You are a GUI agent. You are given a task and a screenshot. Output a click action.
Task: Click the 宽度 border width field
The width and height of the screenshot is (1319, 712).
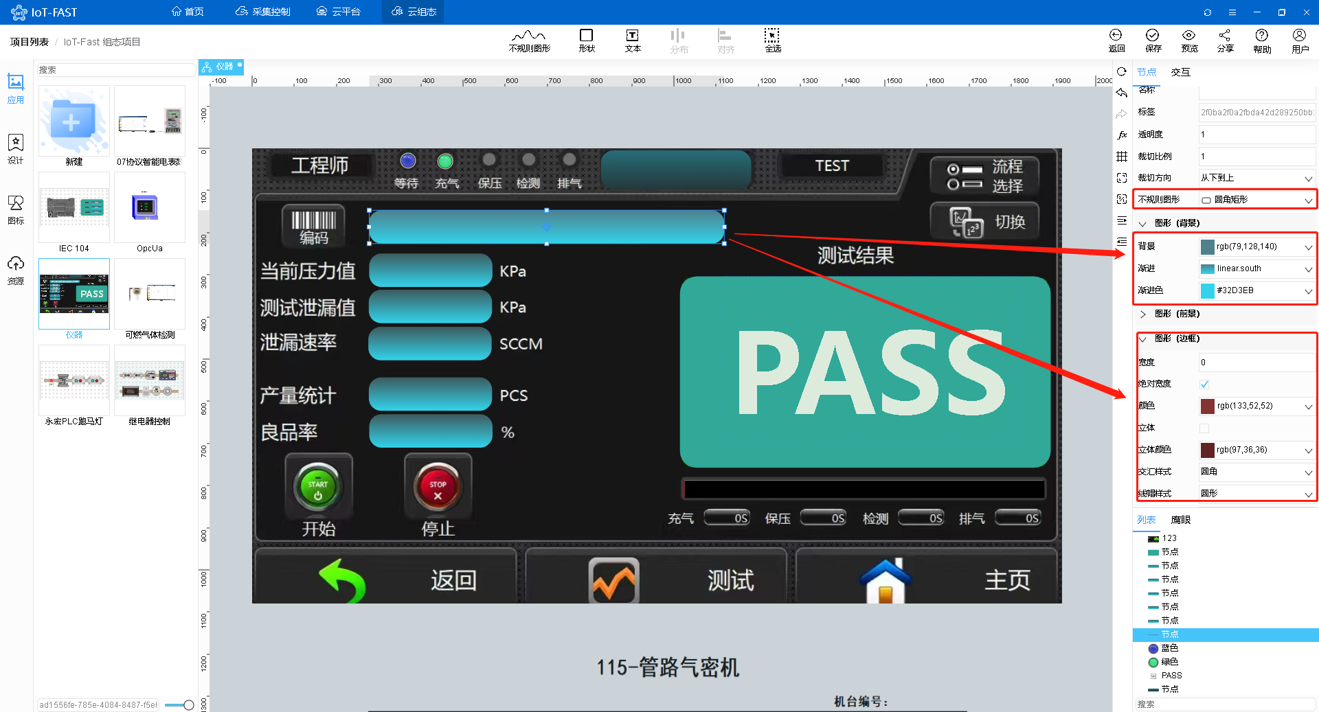(1256, 362)
